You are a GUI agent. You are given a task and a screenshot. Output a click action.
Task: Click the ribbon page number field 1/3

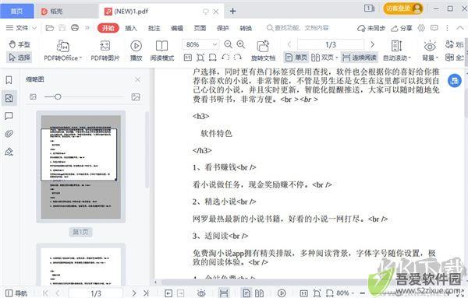click(331, 44)
